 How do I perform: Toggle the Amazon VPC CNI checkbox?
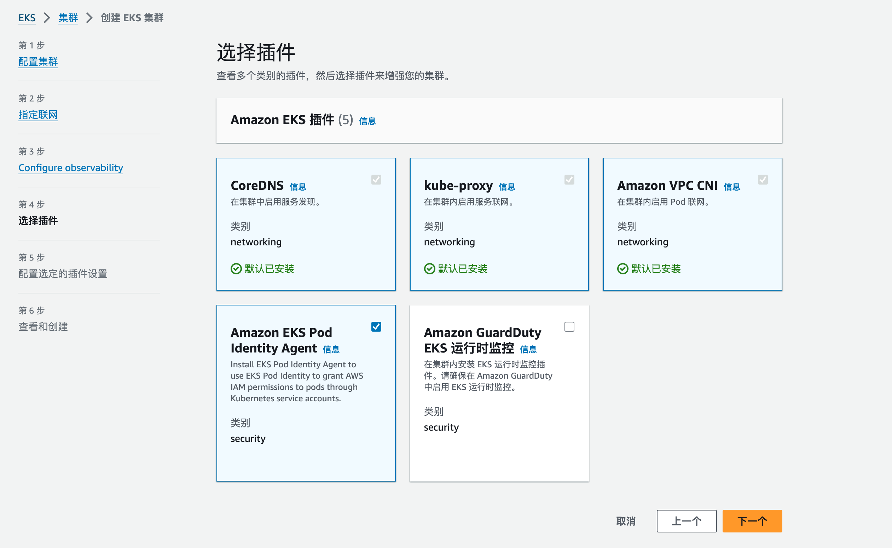click(x=763, y=180)
